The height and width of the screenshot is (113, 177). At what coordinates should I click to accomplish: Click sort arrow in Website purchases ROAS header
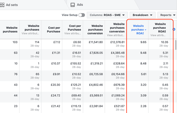point(145,30)
